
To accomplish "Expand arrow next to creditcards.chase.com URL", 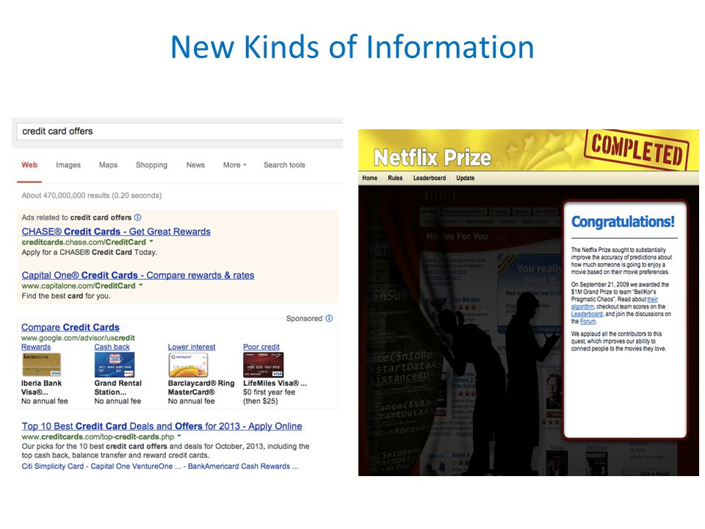I will 151,242.
